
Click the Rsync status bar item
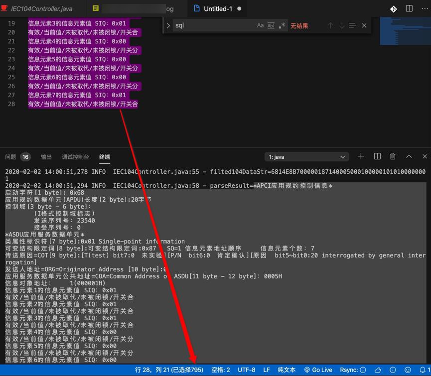(x=353, y=370)
